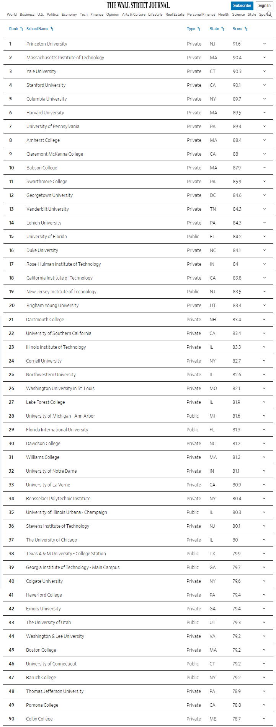Open the Politics menu section
Image resolution: width=276 pixels, height=727 pixels.
52,15
